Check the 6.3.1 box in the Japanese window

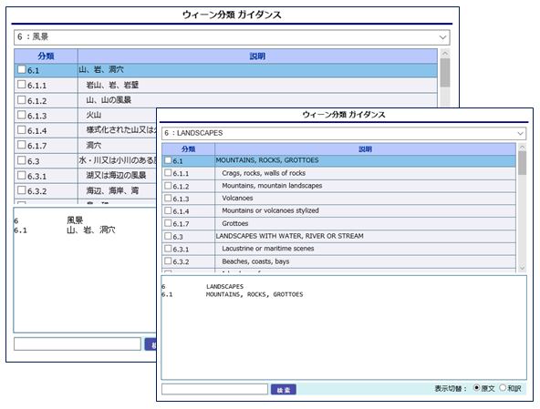point(22,175)
